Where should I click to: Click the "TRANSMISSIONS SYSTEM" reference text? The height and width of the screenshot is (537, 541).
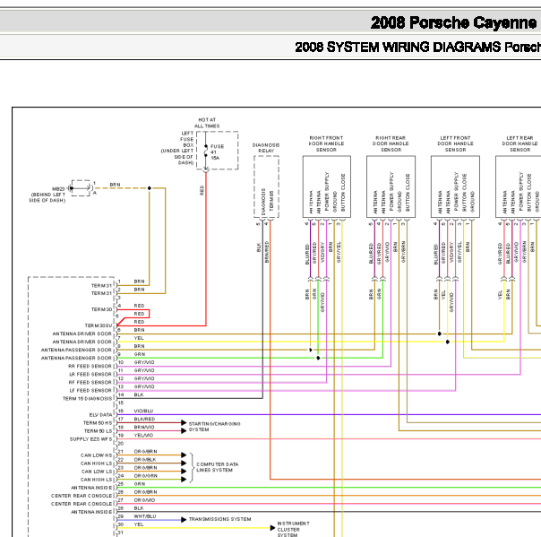pyautogui.click(x=219, y=519)
